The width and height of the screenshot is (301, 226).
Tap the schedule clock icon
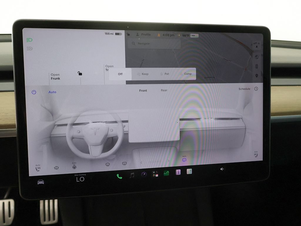[x=256, y=89]
